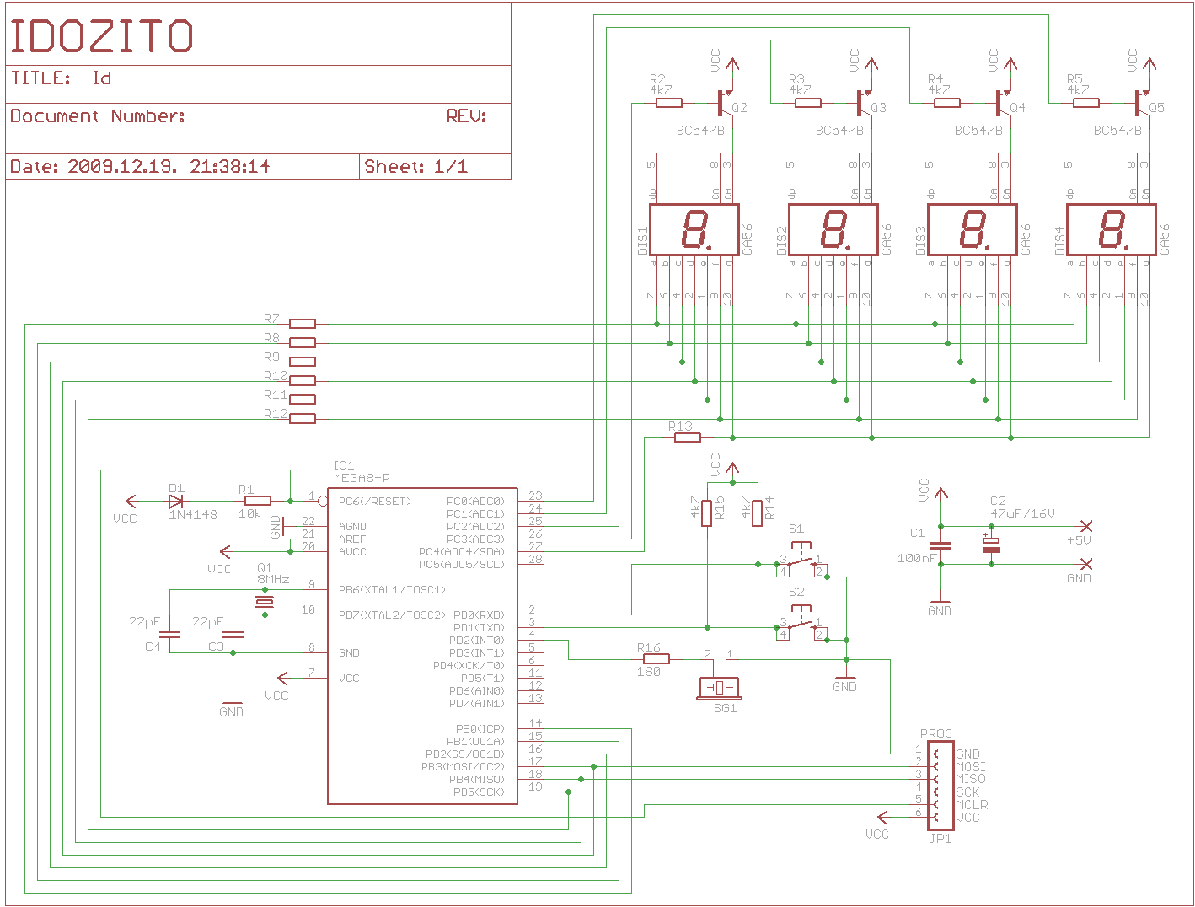Viewport: 1195px width, 907px height.
Task: Click the D1 1N4148 diode symbol
Action: [175, 501]
